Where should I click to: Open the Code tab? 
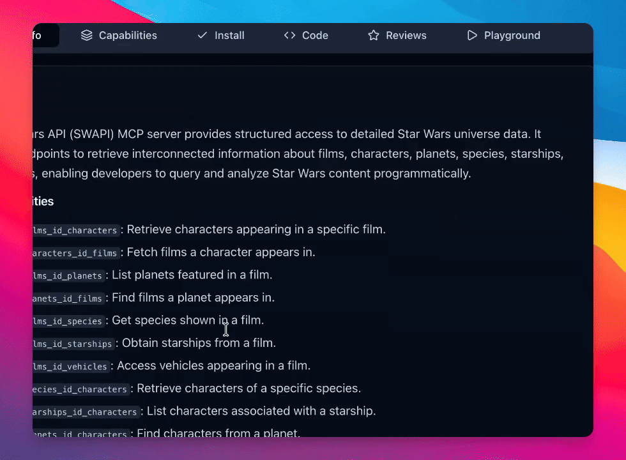(x=306, y=36)
